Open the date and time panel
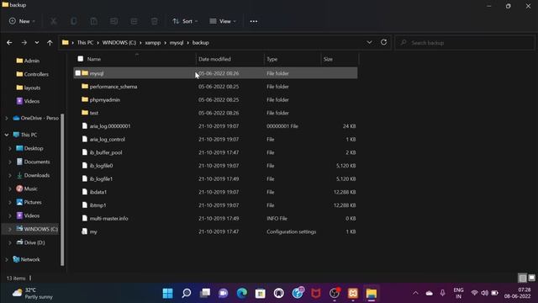Screen dimensions: 538x303 point(518,293)
